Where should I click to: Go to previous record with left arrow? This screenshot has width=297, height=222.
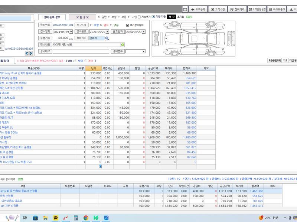27,53
